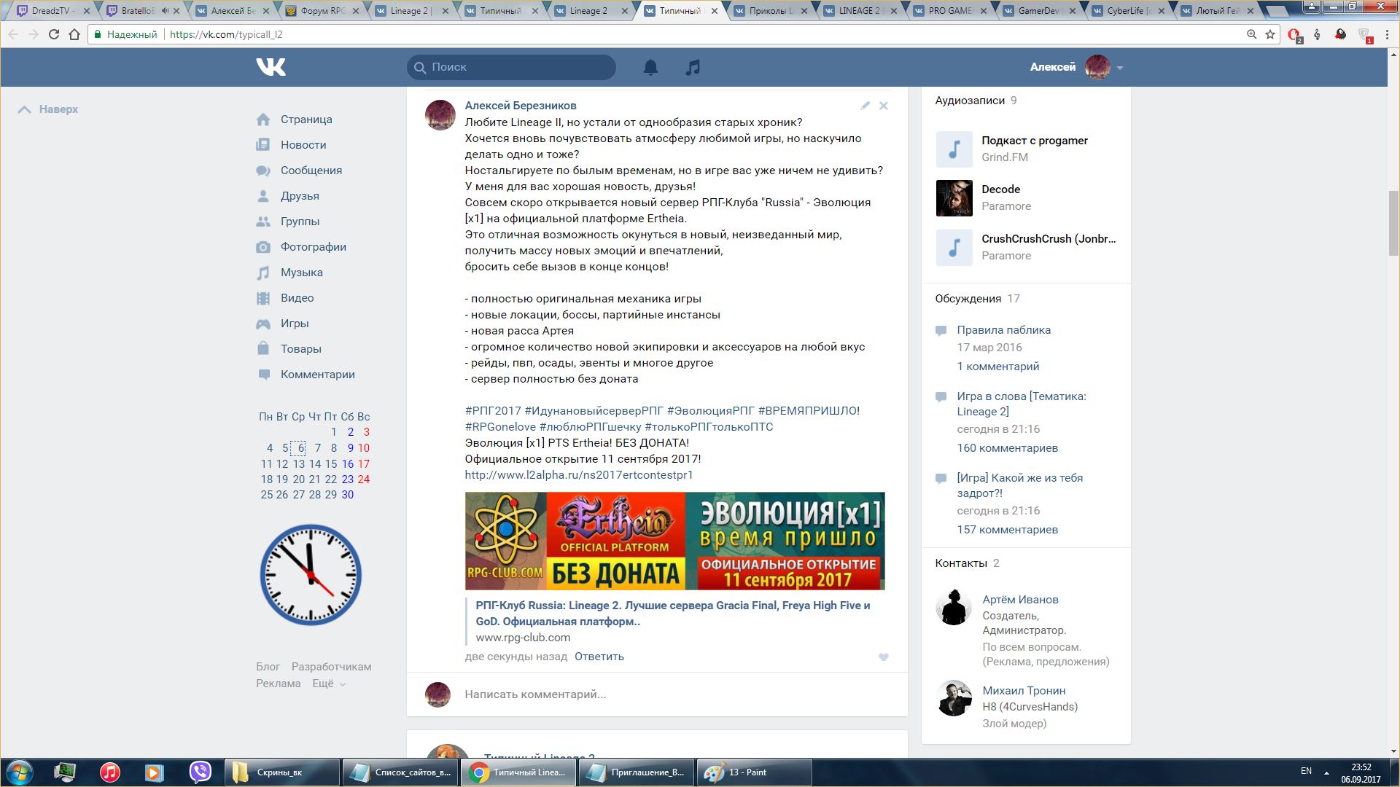Screen dimensions: 1400x787
Task: Click Алексей Березников author name
Action: (x=521, y=106)
